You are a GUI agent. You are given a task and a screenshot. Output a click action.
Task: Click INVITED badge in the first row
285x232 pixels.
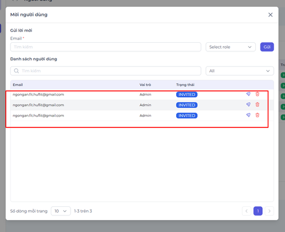187,94
